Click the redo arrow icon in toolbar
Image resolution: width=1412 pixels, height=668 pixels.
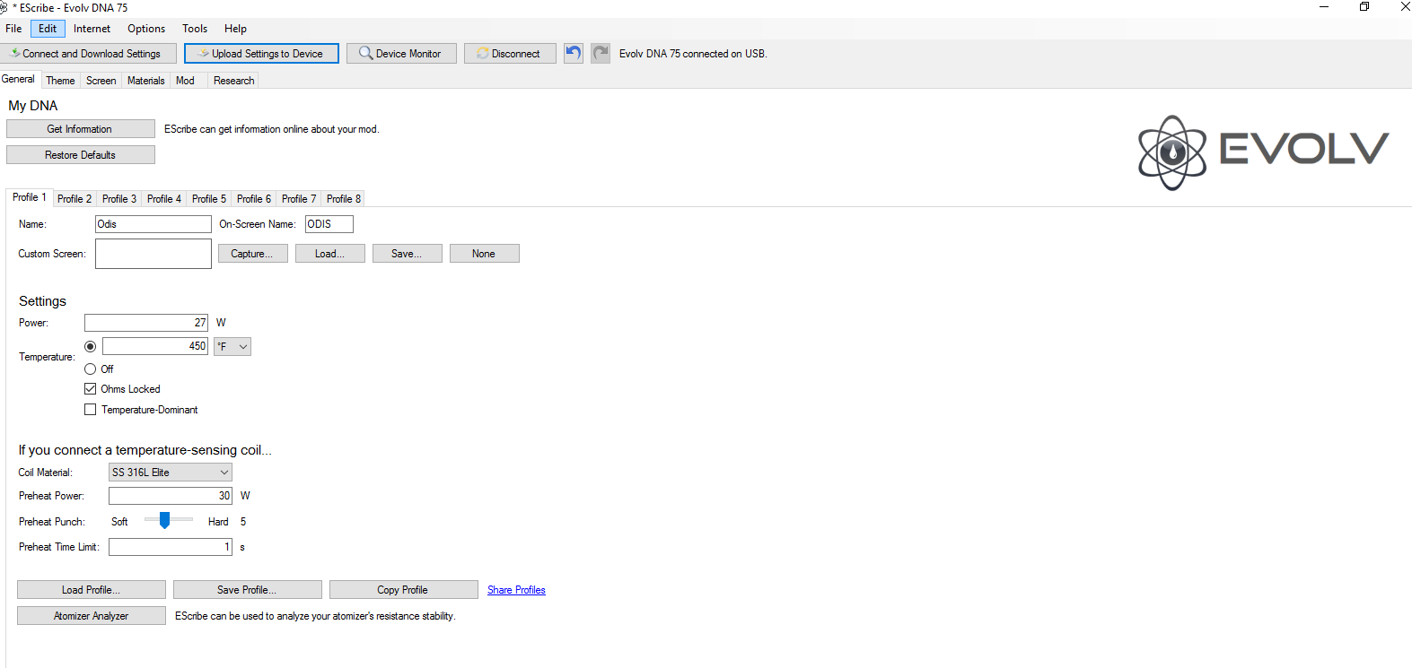(601, 53)
